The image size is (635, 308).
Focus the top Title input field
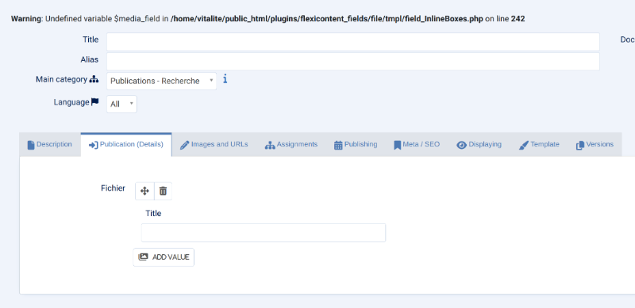(352, 42)
